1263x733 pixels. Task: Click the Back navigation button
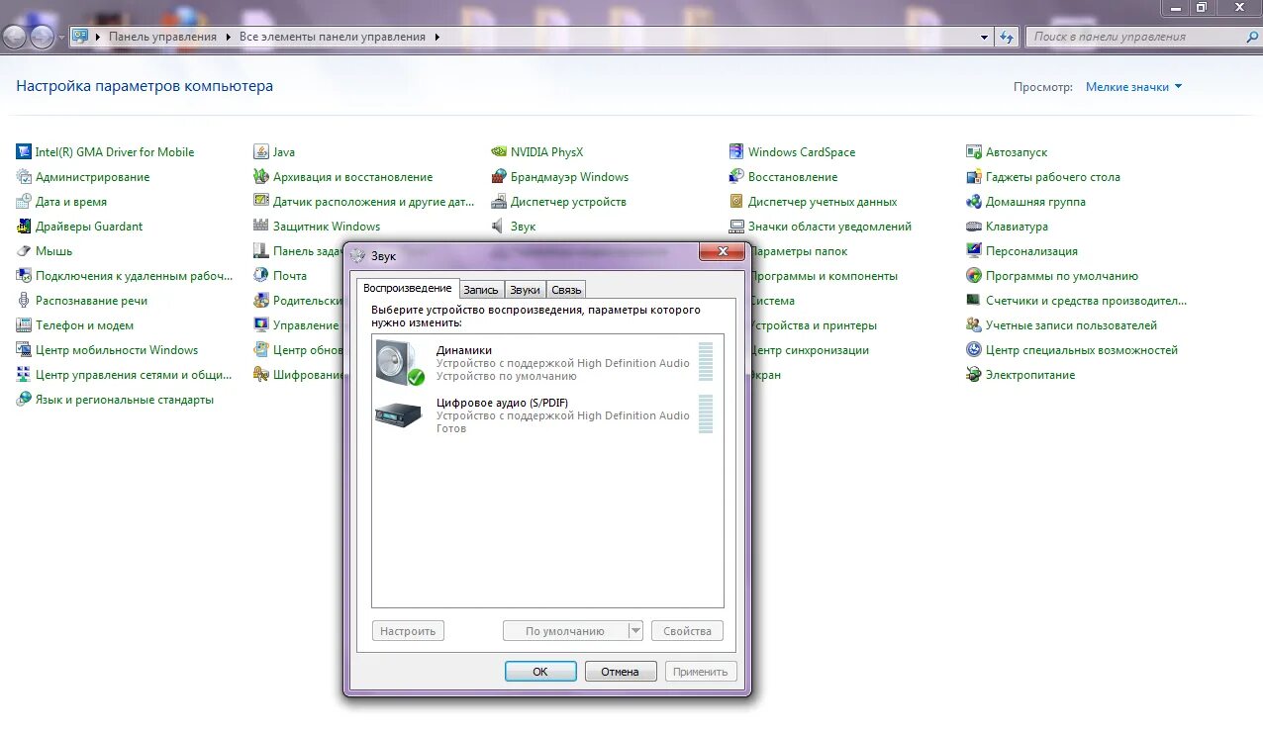tap(15, 38)
